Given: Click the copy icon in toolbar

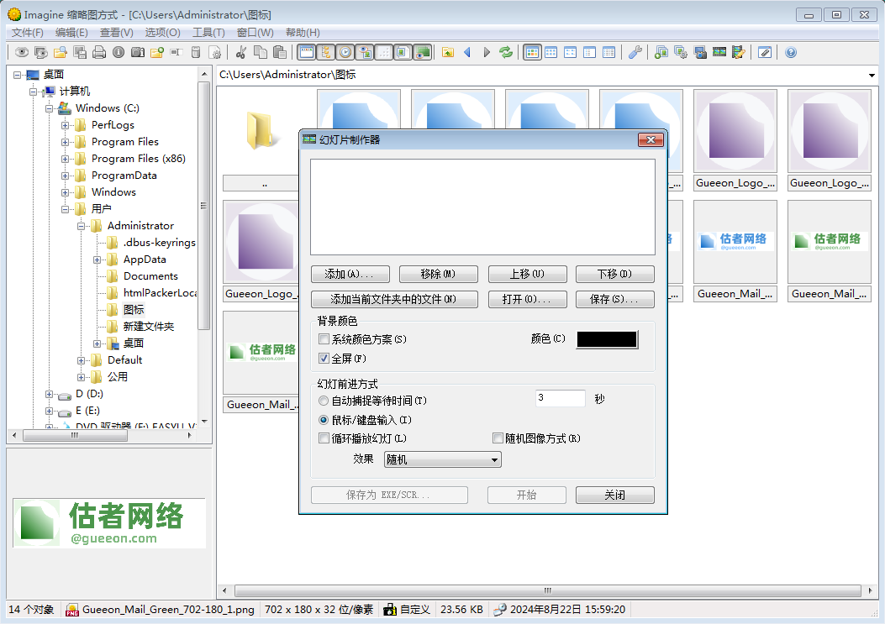Looking at the screenshot, I should click(261, 52).
